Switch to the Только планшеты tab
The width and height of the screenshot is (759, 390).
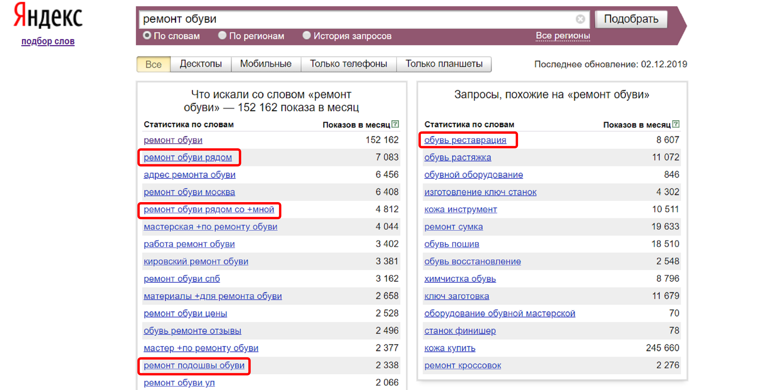[x=444, y=64]
